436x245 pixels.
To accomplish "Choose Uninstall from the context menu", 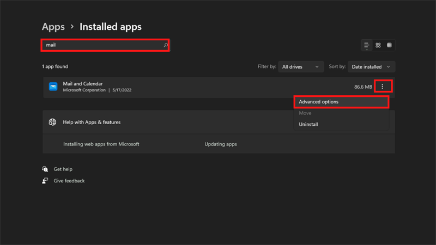I will [308, 125].
